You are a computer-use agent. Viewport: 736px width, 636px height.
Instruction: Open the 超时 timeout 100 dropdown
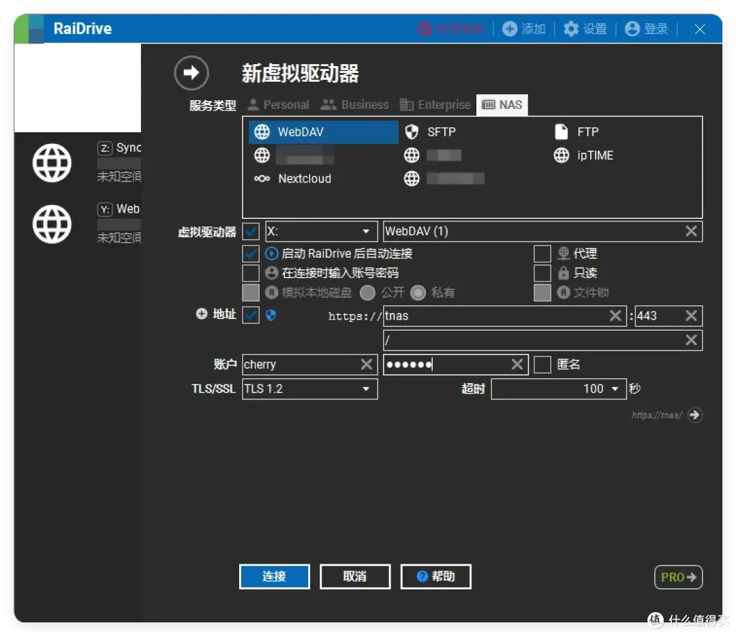[x=559, y=389]
